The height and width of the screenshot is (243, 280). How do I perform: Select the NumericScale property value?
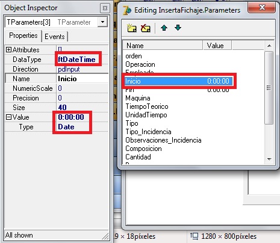60,88
